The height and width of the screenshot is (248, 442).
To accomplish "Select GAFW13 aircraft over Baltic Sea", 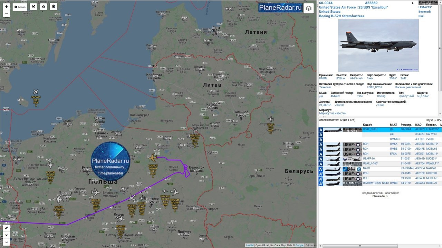I will click(x=36, y=92).
